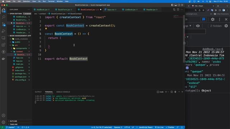Toggle the browser side panel icon
Viewport: 230px width, 129px height.
coord(220,10)
